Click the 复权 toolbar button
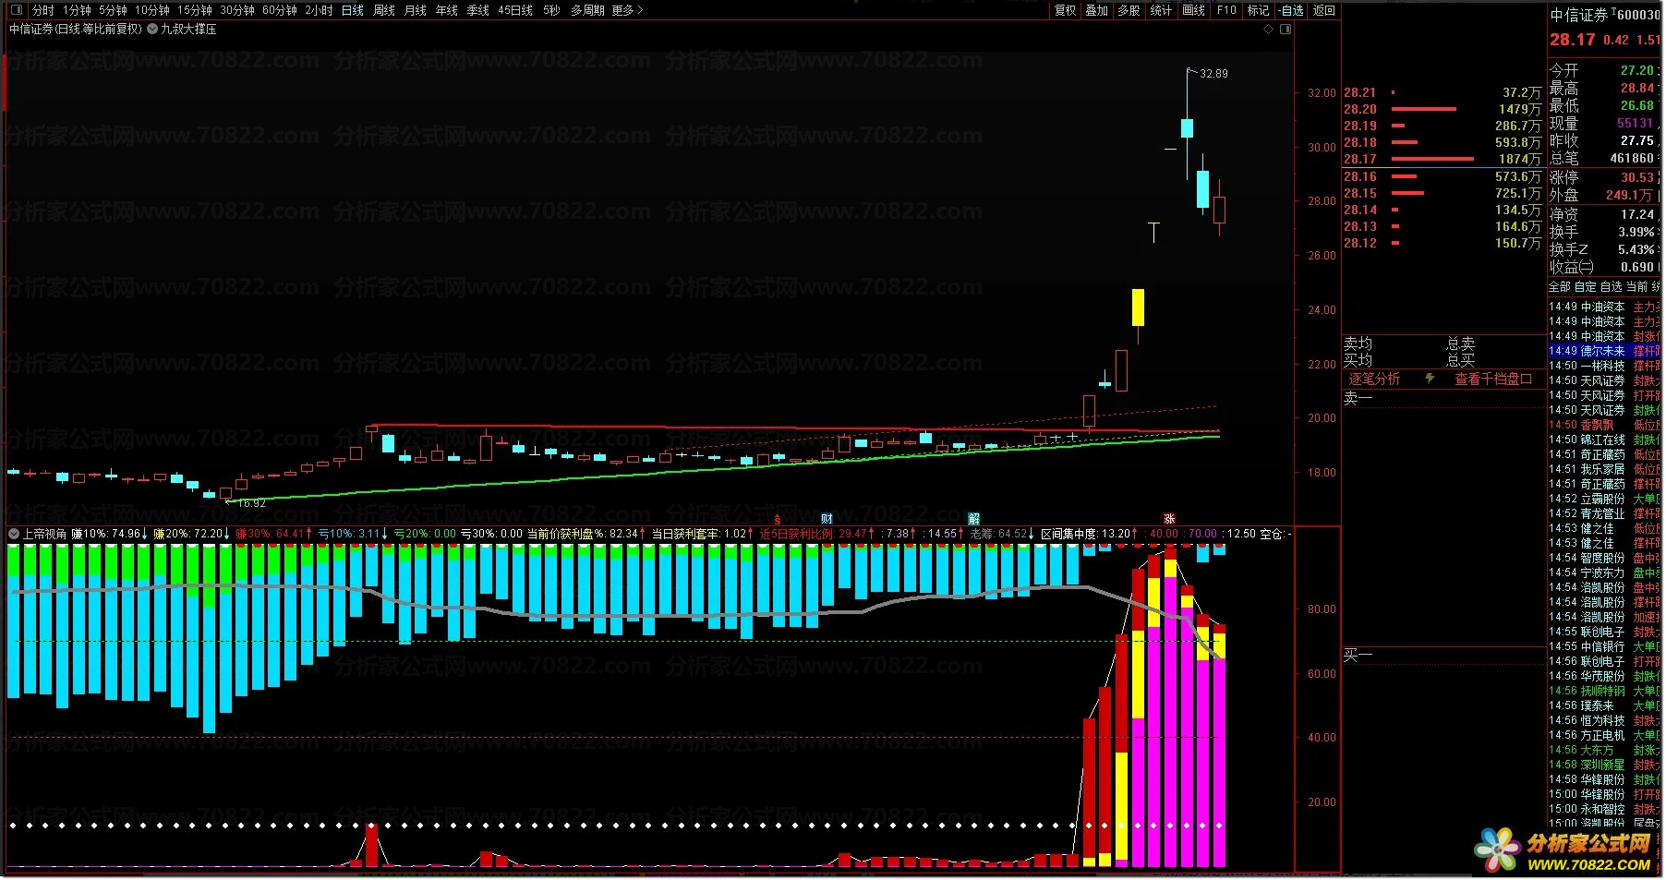1666x880 pixels. pyautogui.click(x=1066, y=10)
